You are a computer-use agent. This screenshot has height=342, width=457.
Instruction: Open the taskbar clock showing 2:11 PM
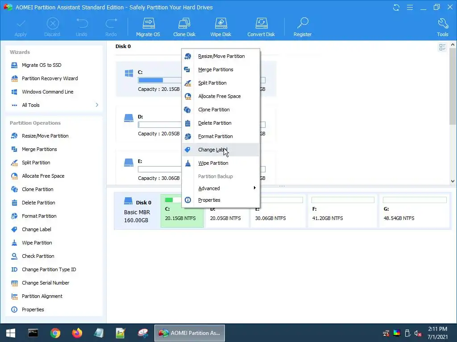tap(437, 333)
